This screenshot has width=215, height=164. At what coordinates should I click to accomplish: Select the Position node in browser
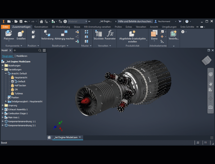[15, 97]
